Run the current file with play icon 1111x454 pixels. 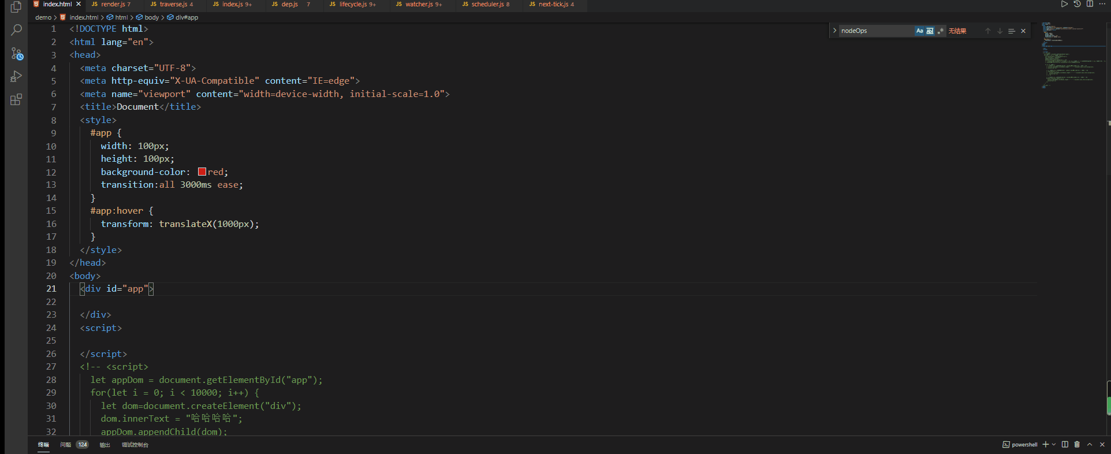[1064, 4]
